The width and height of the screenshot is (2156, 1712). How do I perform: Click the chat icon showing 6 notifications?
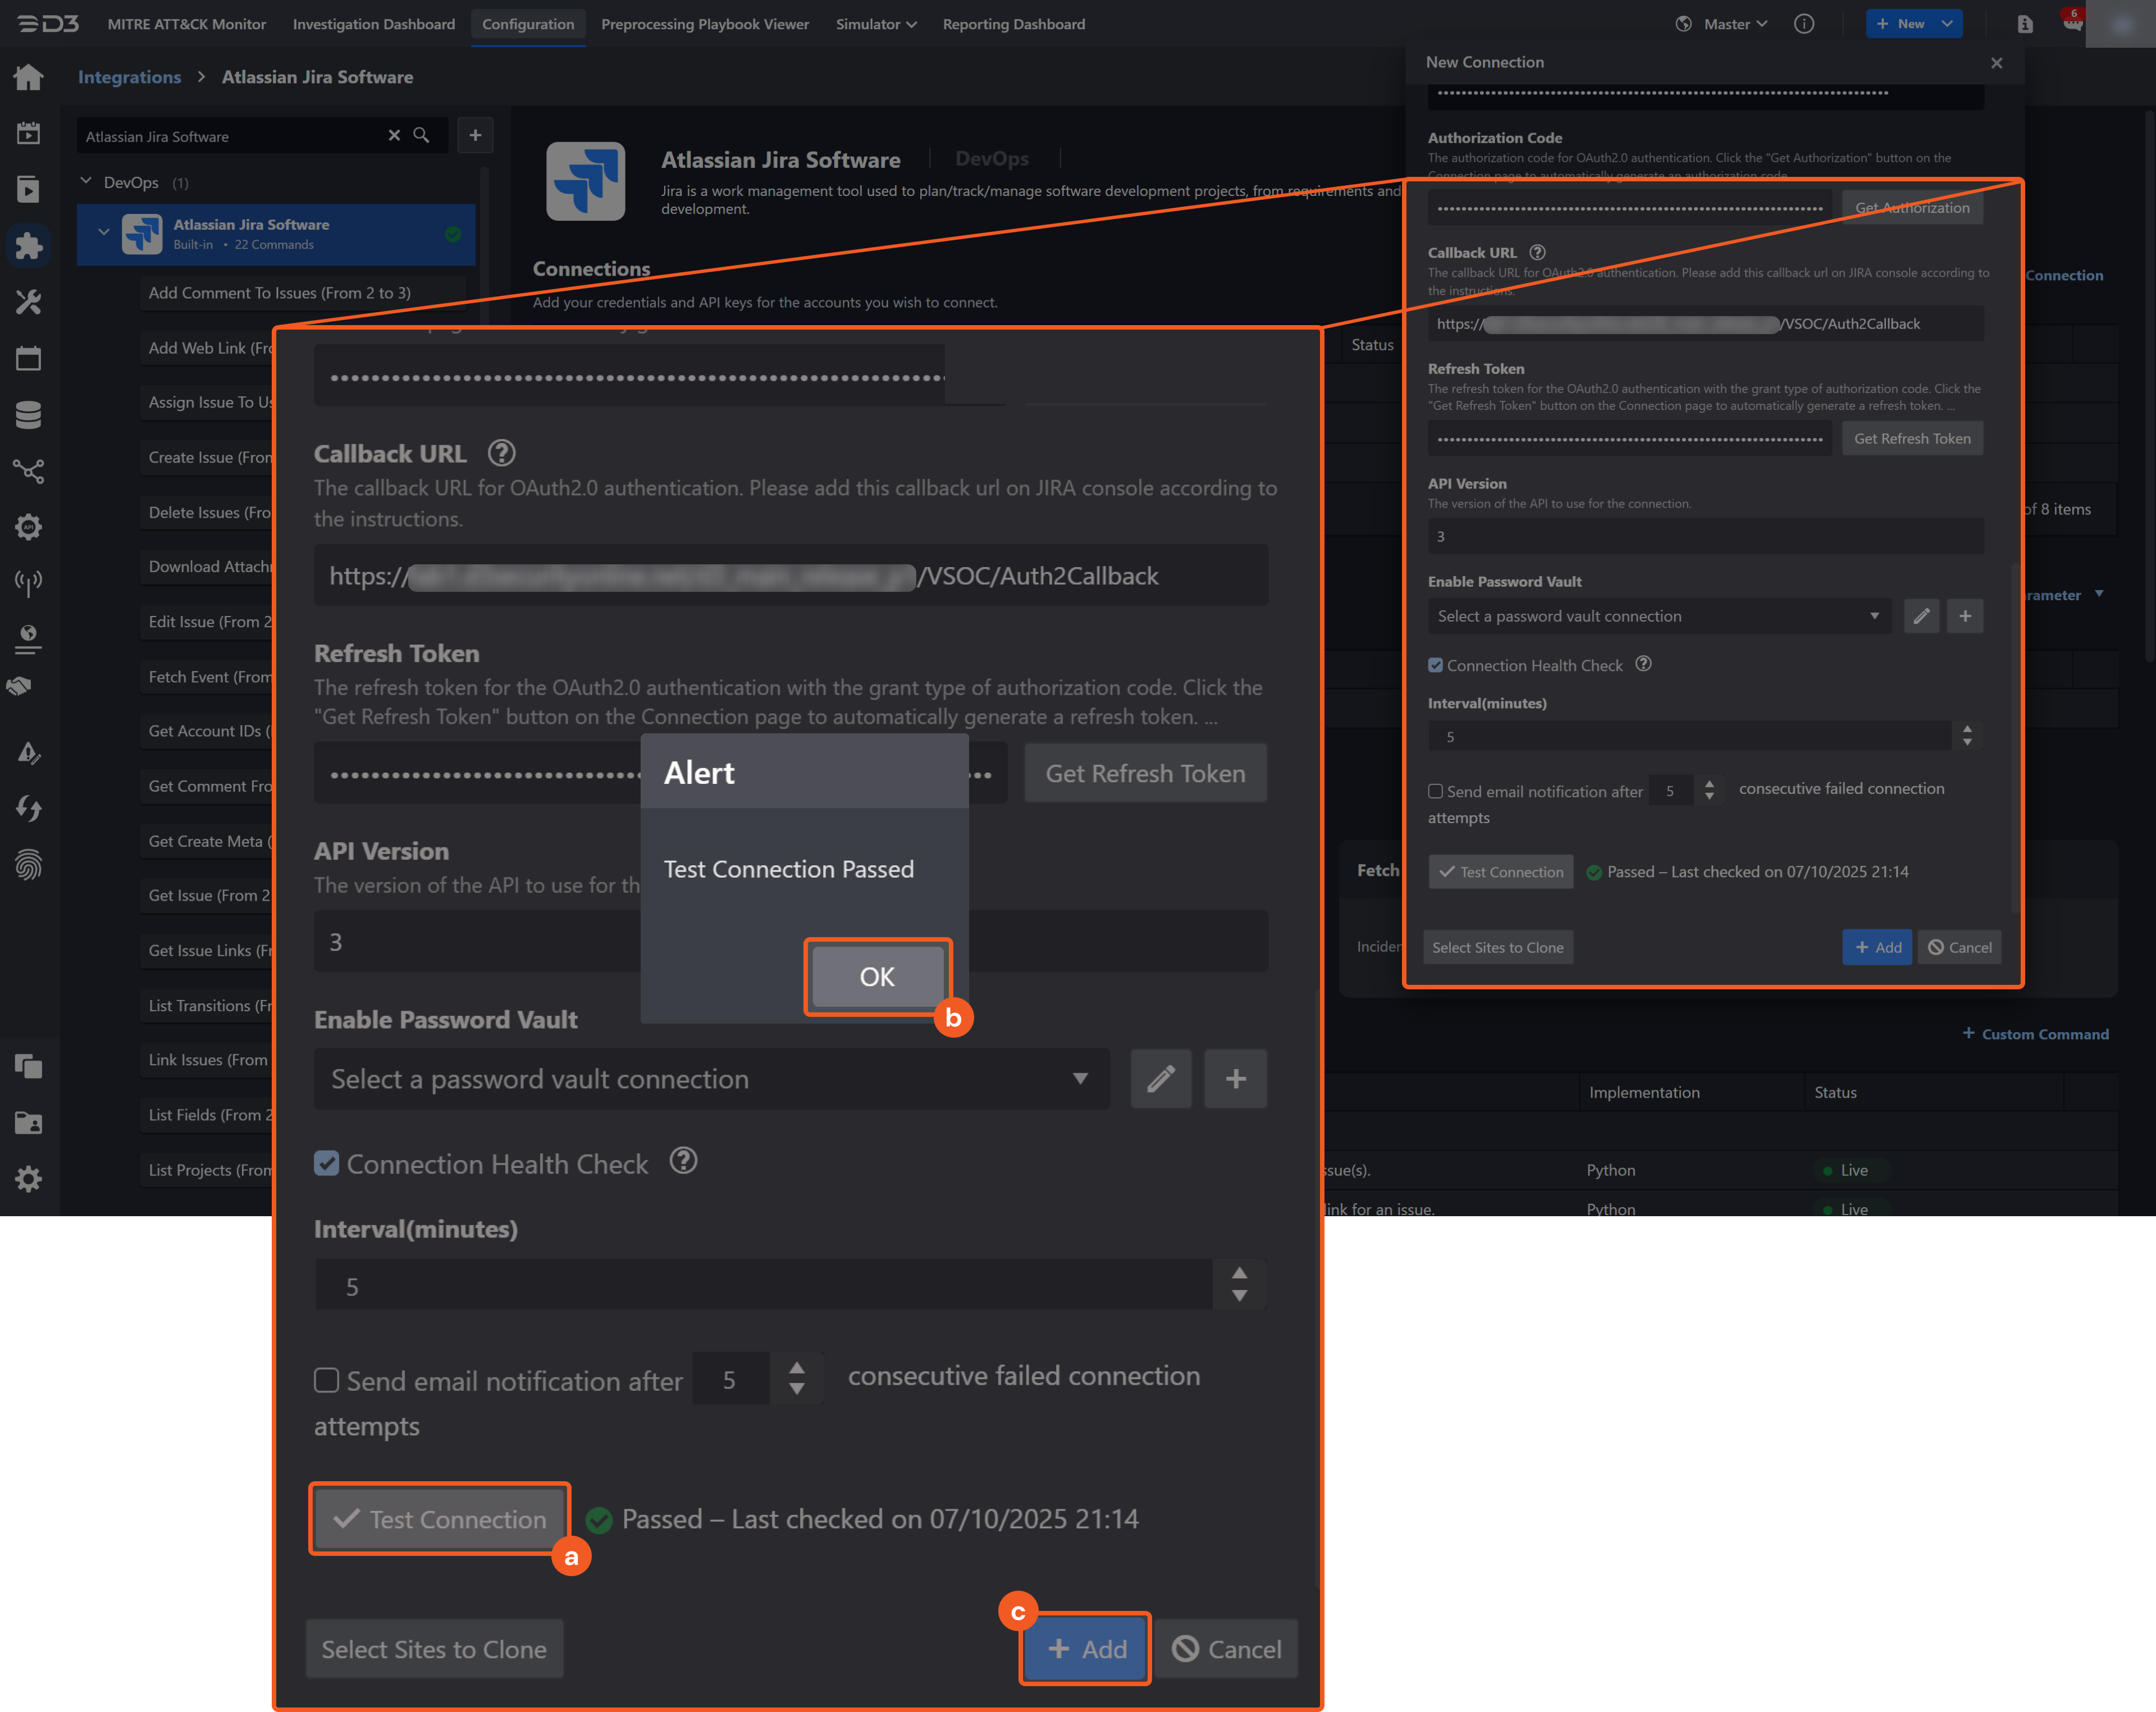[x=2072, y=24]
